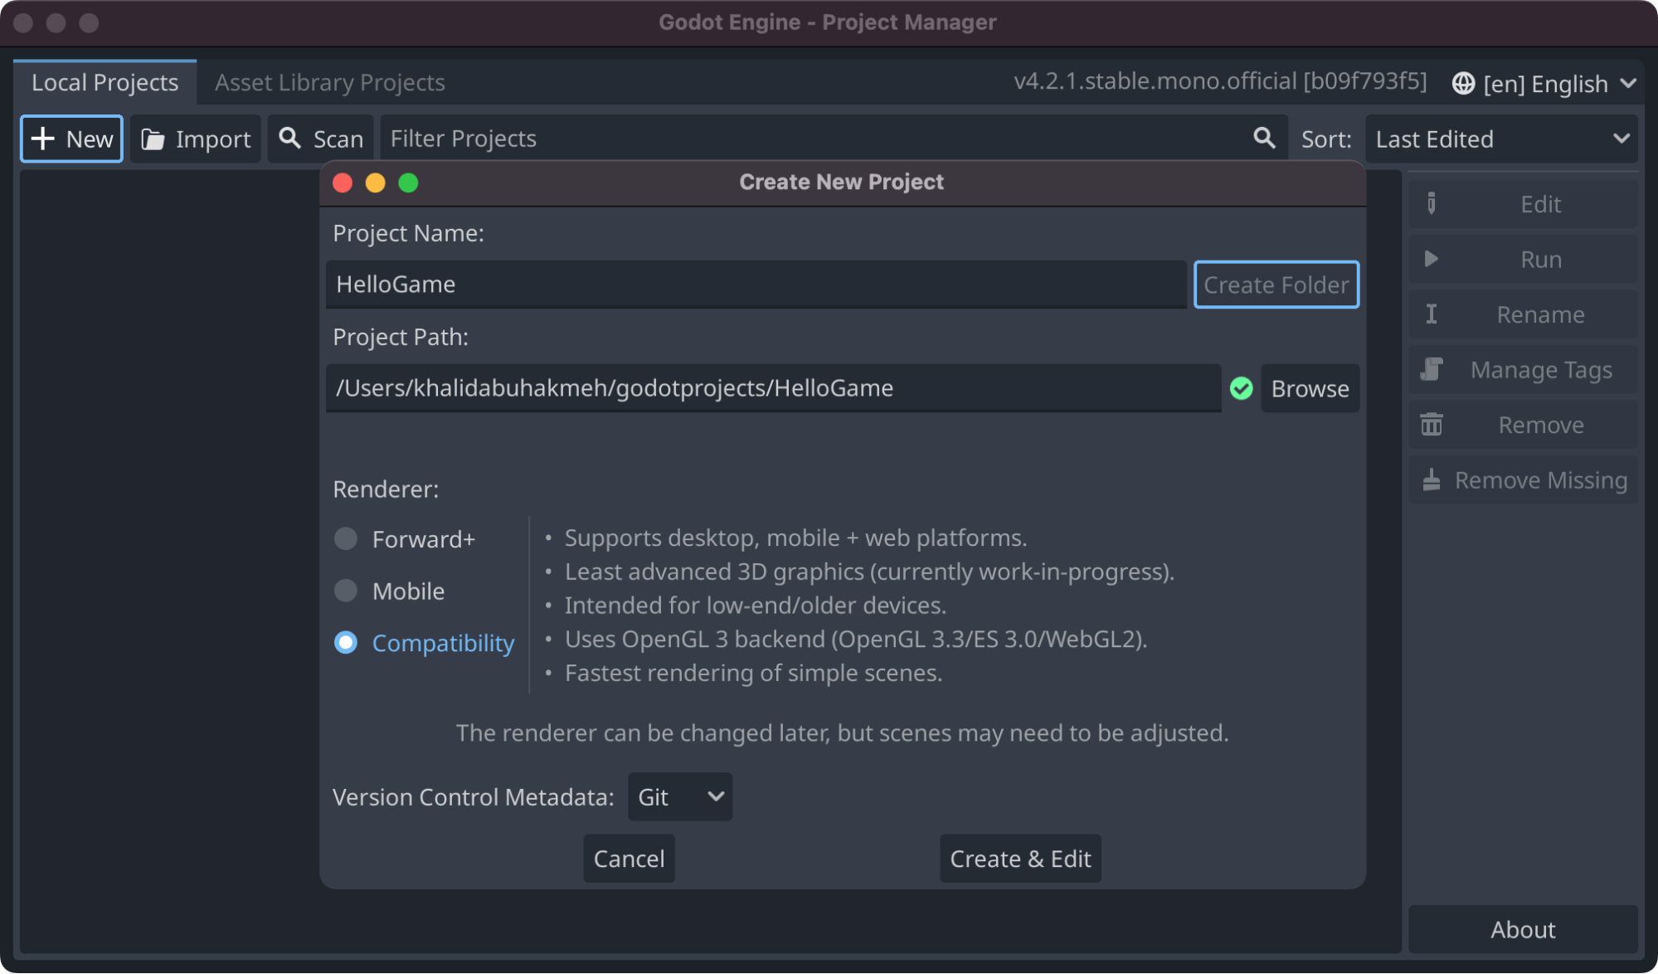The width and height of the screenshot is (1658, 974).
Task: Click the Remove project icon
Action: (1433, 423)
